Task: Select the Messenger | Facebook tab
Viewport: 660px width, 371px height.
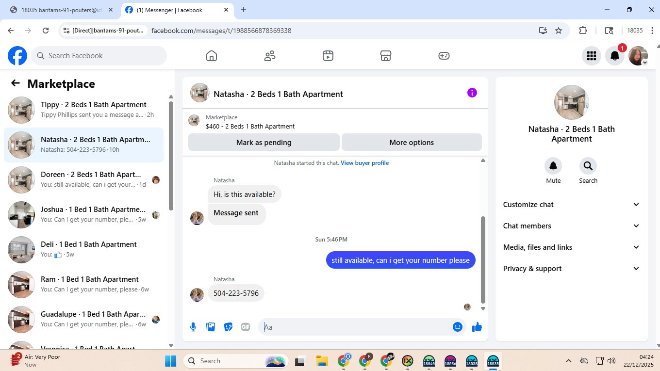Action: click(x=177, y=10)
